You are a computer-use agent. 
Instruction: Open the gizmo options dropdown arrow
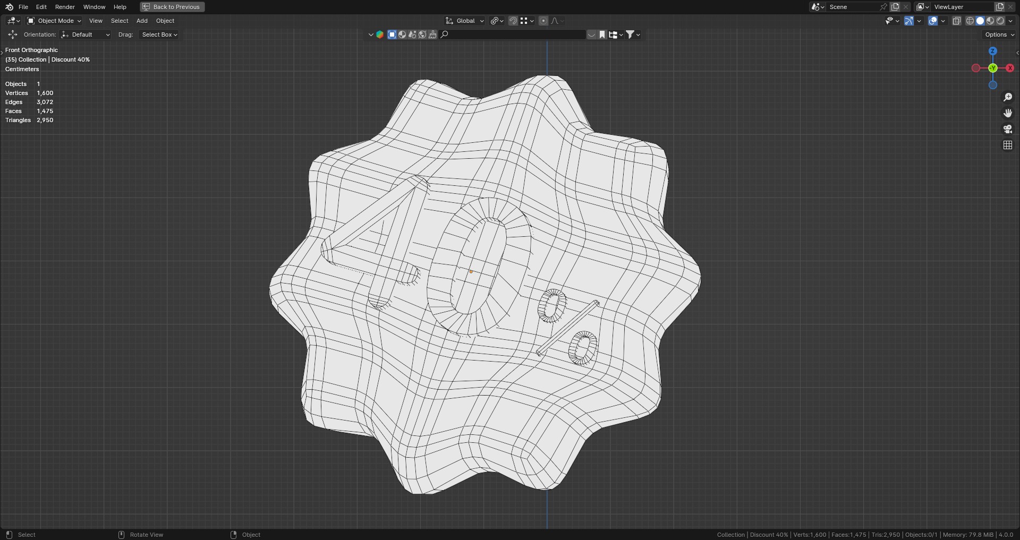coord(919,21)
